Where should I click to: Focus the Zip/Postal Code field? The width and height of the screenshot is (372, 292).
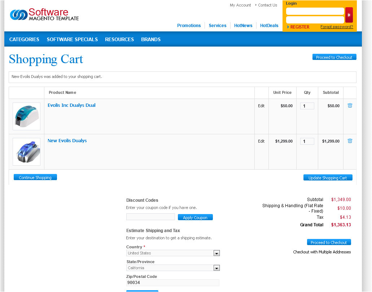coord(173,283)
